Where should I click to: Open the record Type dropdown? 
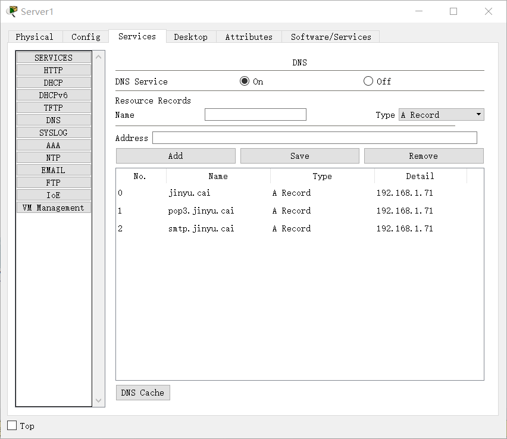[x=442, y=115]
